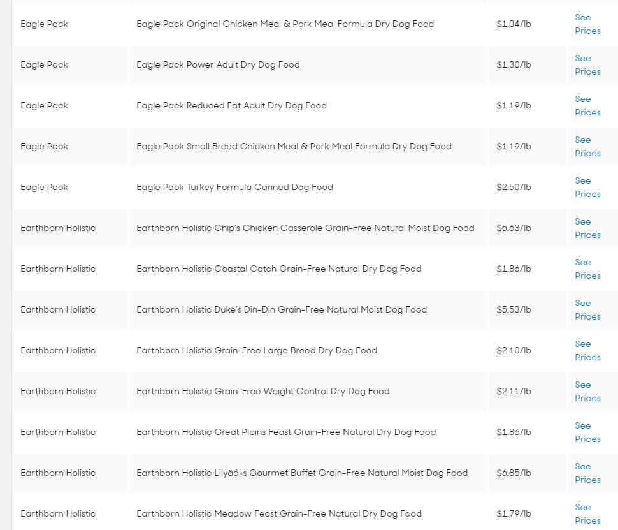Image resolution: width=618 pixels, height=530 pixels.
Task: View prices for Earthborn Coastal Catch
Action: pyautogui.click(x=587, y=269)
